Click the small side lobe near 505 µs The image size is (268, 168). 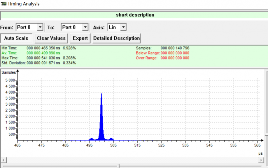(111, 139)
